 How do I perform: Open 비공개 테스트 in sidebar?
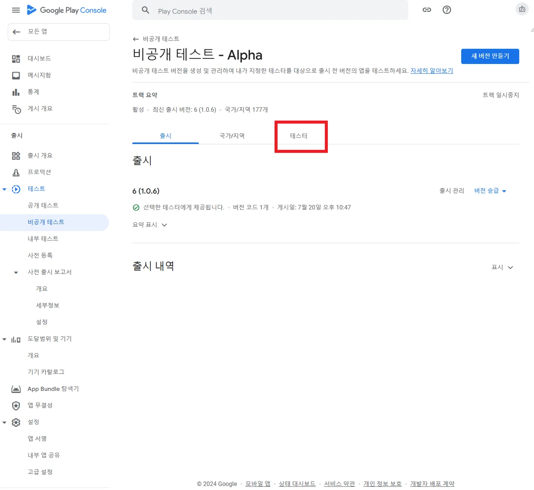coord(46,222)
